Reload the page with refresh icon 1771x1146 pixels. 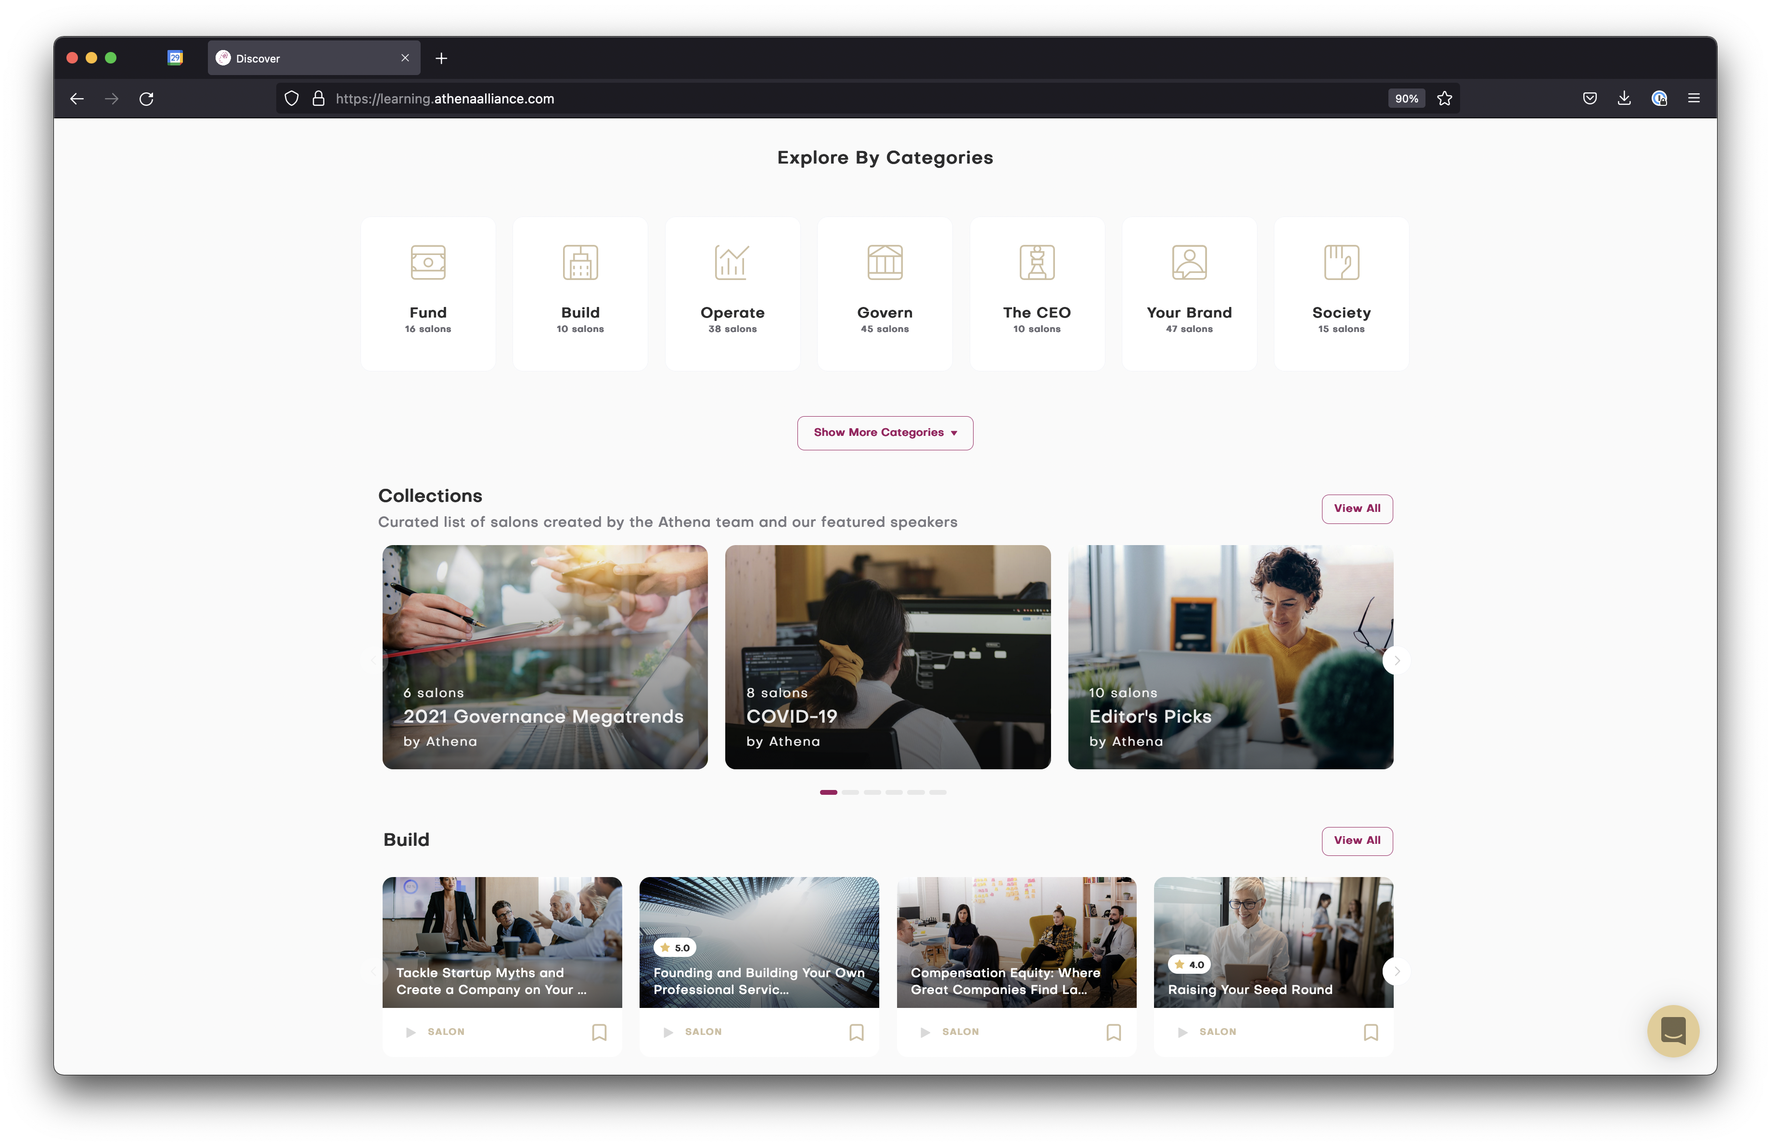147,99
